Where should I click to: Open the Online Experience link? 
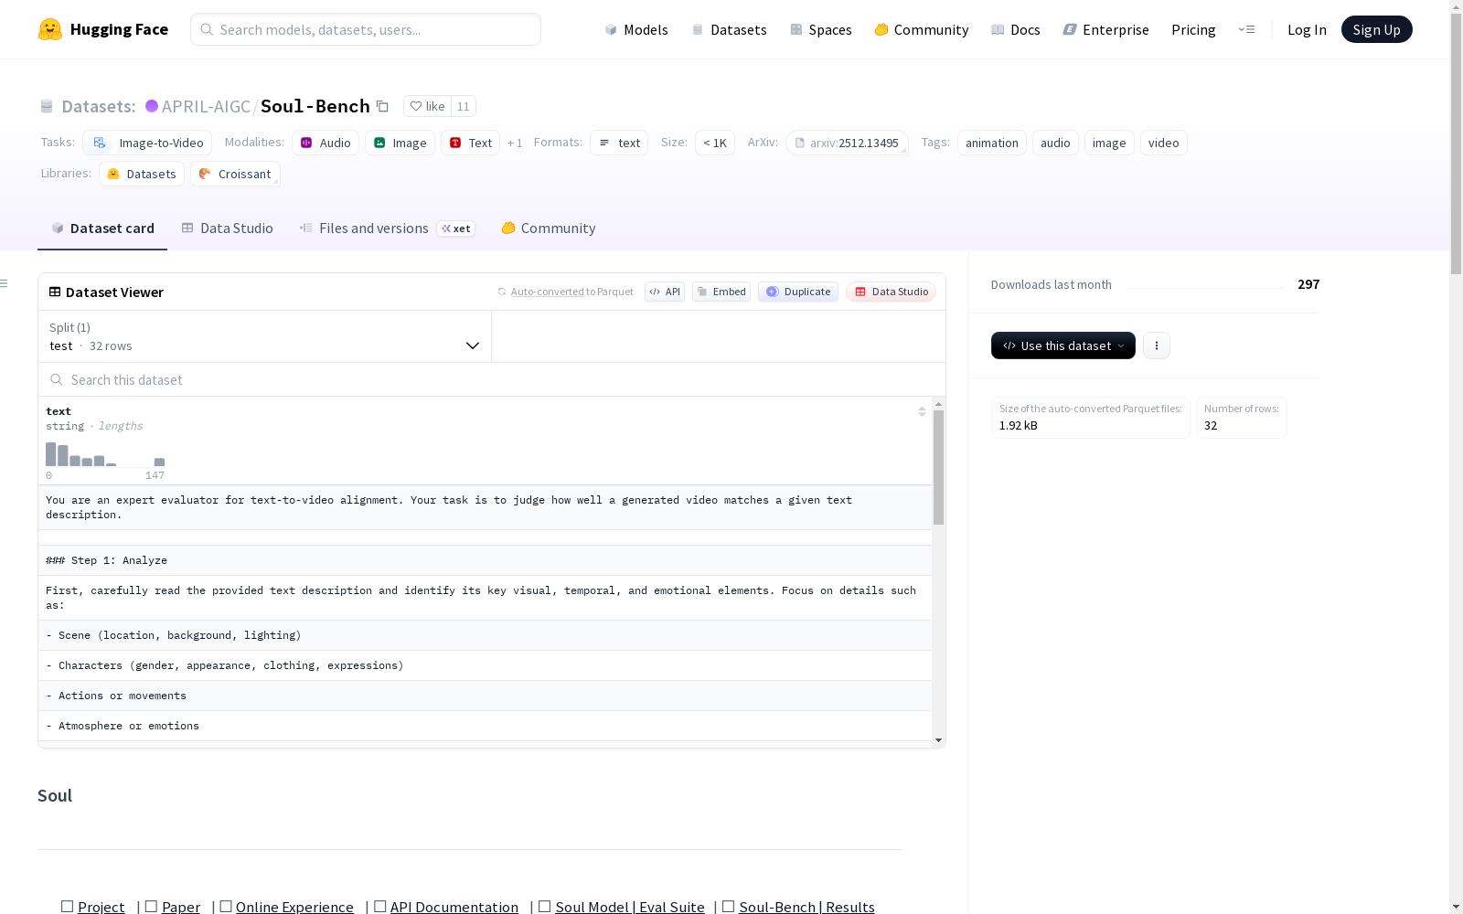[294, 907]
